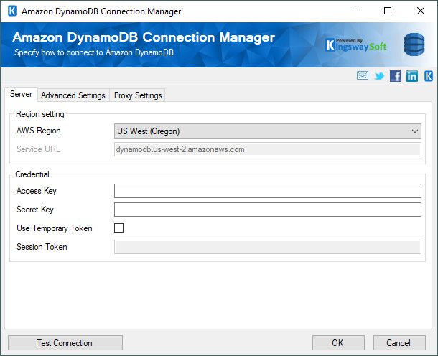Screen dimensions: 438x356
Task: Click the KingswaySoft title bar app icon
Action: 12,11
